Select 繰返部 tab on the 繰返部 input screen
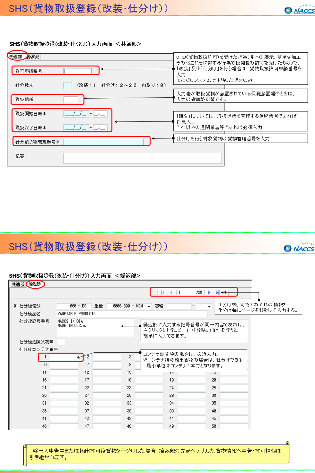Image resolution: width=315 pixels, height=473 pixels. (35, 284)
